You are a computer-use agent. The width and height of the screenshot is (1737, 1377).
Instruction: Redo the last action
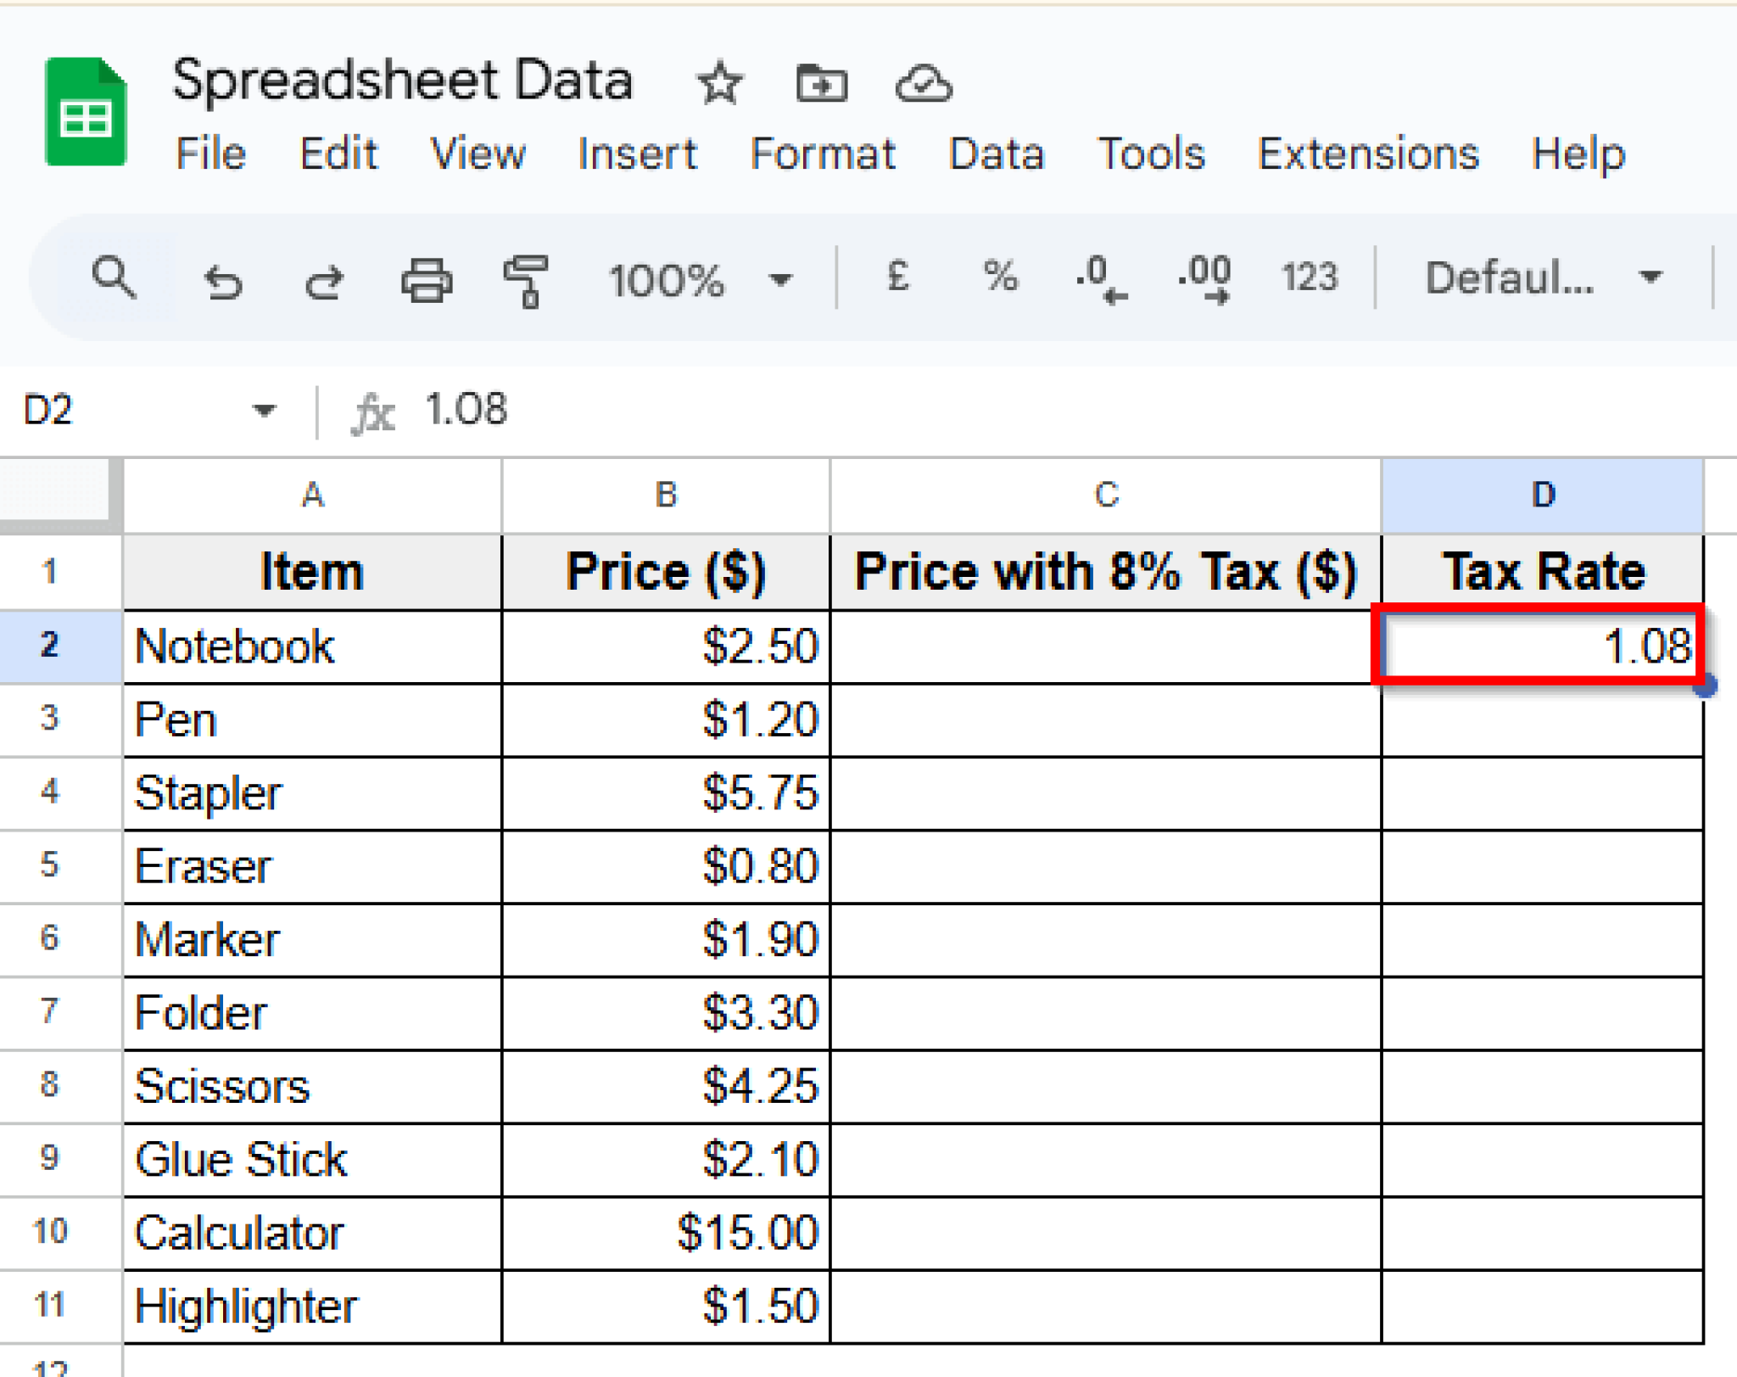(325, 280)
